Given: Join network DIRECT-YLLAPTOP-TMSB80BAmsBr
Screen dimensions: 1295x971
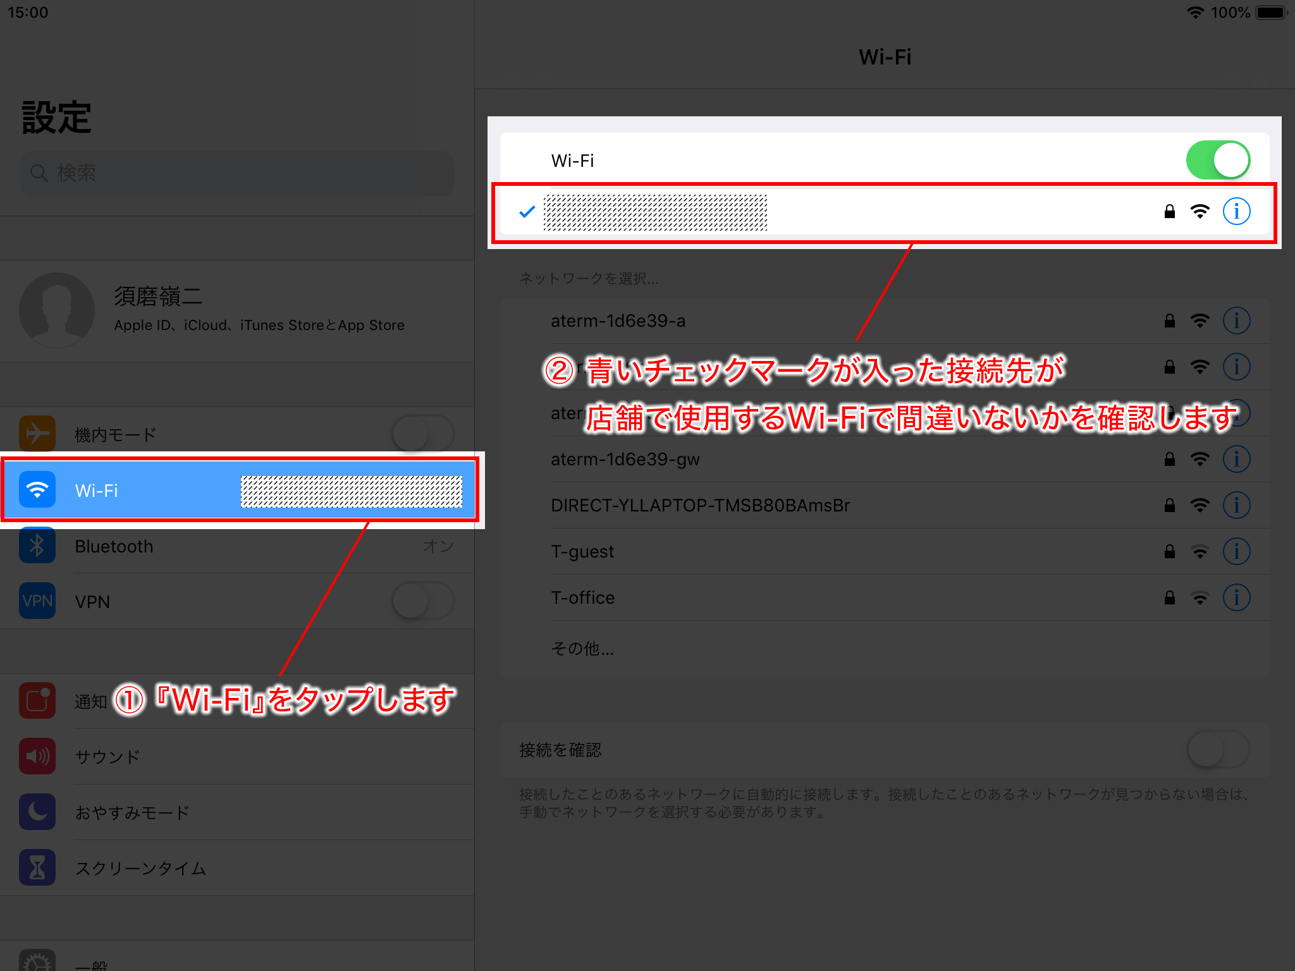Looking at the screenshot, I should [x=885, y=505].
